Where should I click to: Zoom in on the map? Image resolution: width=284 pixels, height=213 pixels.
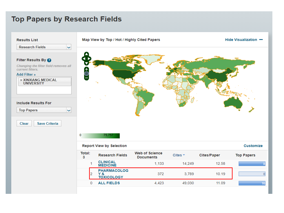[87, 69]
